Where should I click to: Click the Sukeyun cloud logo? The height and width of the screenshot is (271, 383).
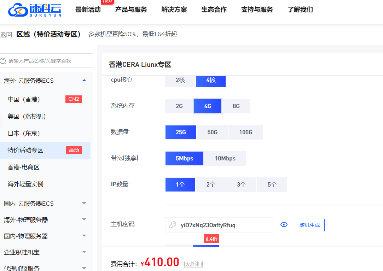34,10
